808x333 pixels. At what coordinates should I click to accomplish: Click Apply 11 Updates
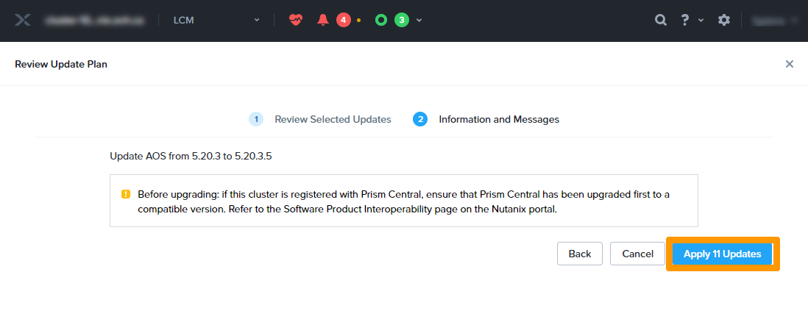[722, 254]
